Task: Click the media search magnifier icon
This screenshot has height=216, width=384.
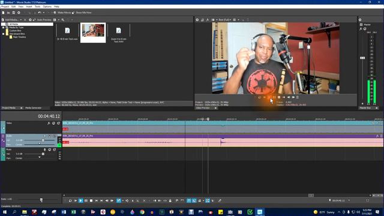Action: click(63, 20)
